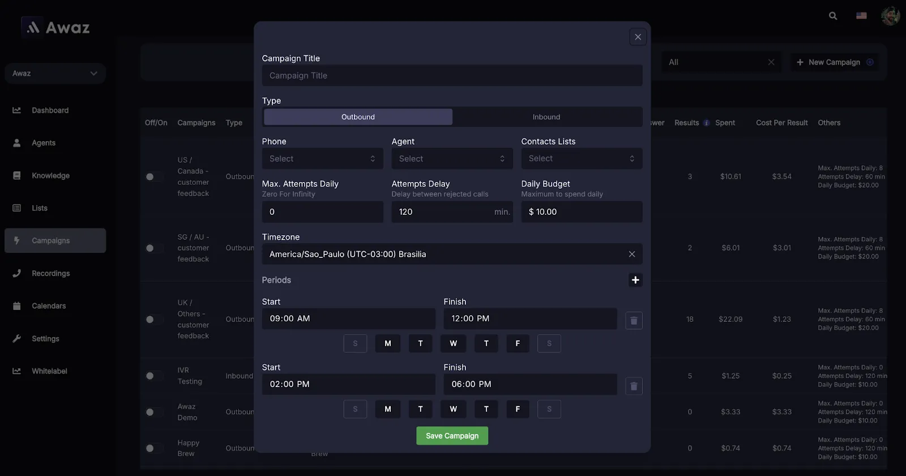The height and width of the screenshot is (476, 906).
Task: Go to Recordings in the sidebar
Action: [x=50, y=273]
